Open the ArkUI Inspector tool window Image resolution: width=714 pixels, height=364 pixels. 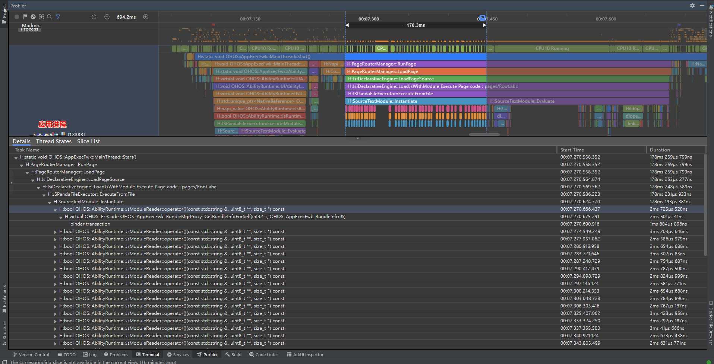tap(305, 355)
